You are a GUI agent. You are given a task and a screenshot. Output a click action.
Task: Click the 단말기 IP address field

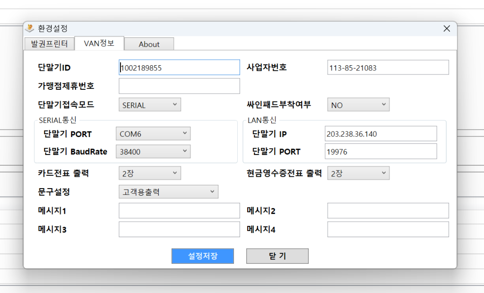click(381, 134)
